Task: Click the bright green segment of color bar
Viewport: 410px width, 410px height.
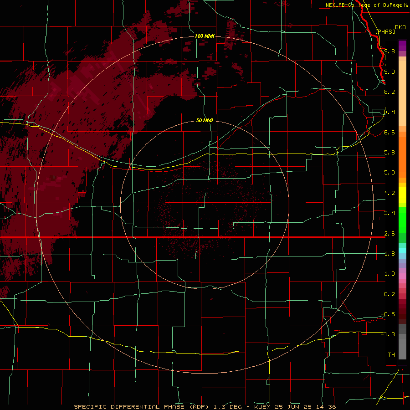Action: pyautogui.click(x=402, y=220)
